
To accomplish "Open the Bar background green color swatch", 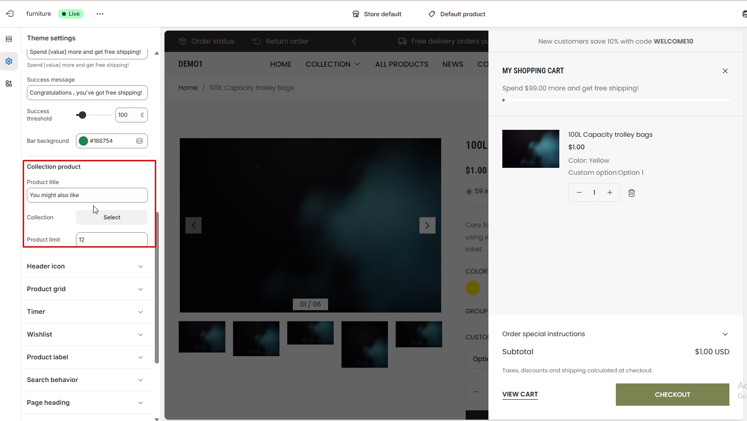I will point(83,141).
